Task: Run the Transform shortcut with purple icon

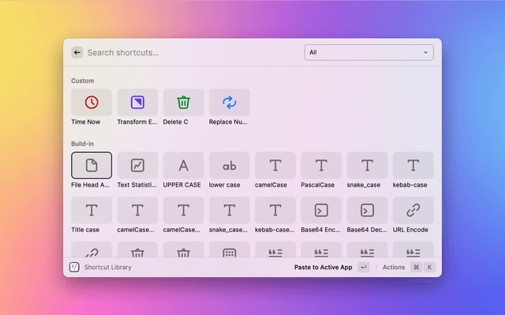Action: coord(137,102)
